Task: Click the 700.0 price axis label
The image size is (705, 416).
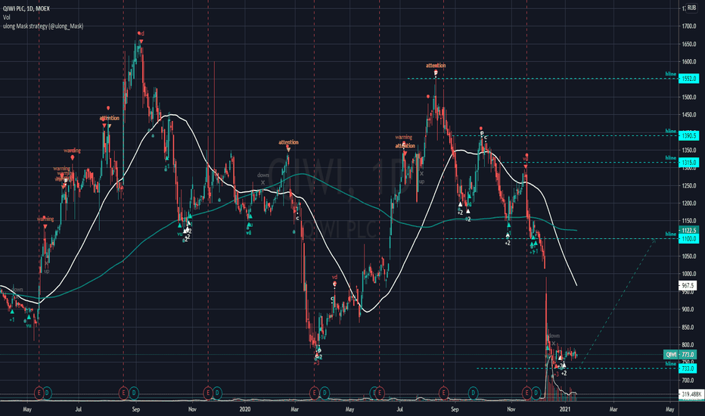Action: [689, 380]
